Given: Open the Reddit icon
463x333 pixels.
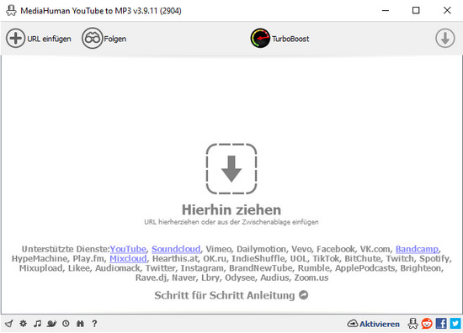Looking at the screenshot, I should [x=427, y=324].
